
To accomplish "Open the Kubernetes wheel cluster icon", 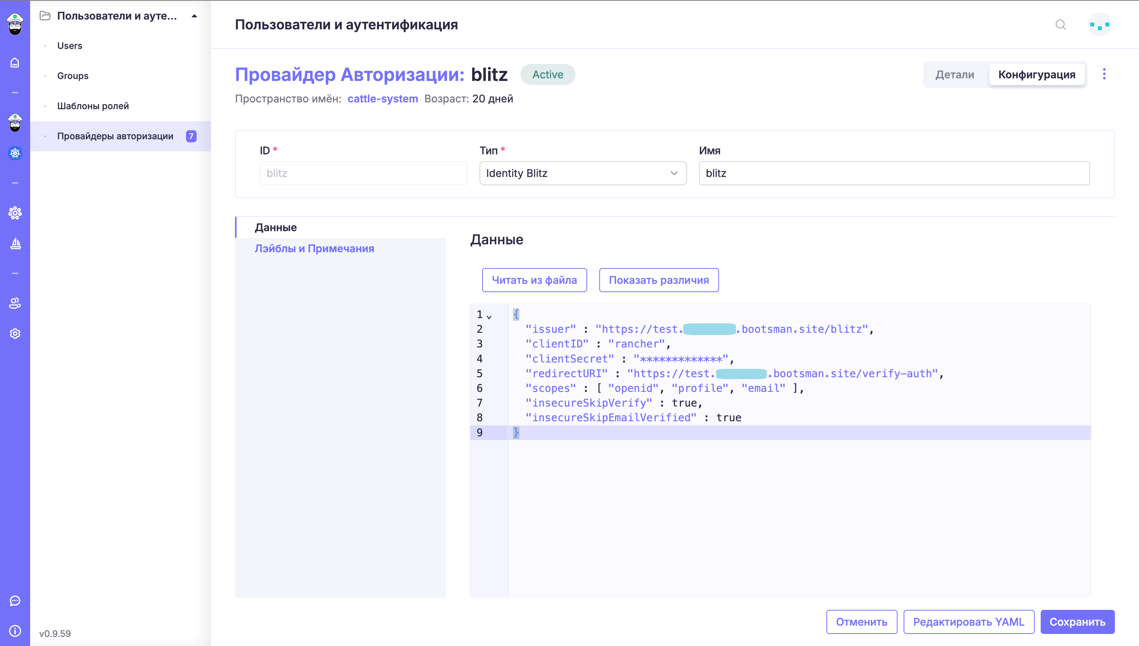I will (x=15, y=153).
